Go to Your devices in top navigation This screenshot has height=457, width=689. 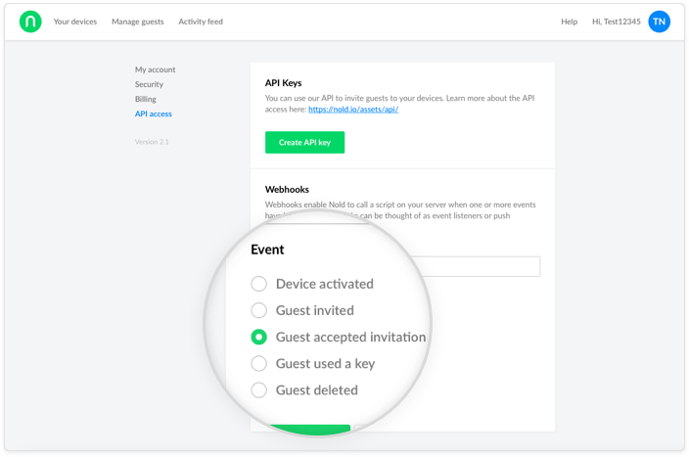pos(75,22)
